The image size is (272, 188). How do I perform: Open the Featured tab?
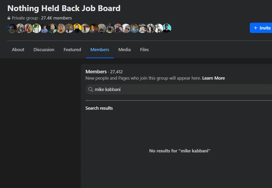[x=72, y=50]
